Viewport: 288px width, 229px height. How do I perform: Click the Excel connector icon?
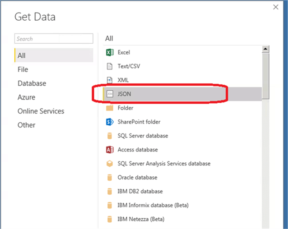click(110, 52)
